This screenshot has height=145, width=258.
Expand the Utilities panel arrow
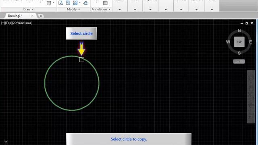tap(181, 10)
